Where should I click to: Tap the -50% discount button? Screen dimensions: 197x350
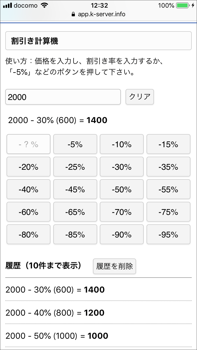click(x=122, y=189)
